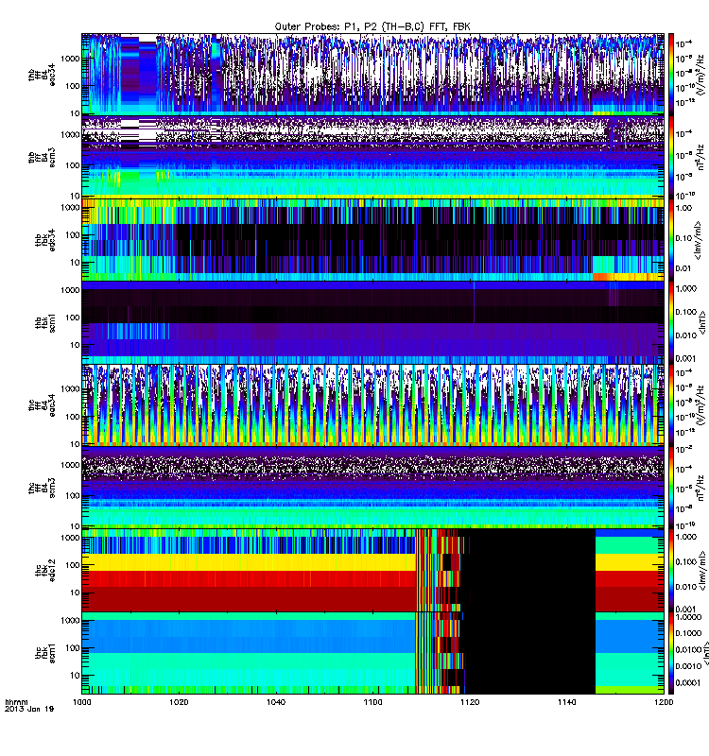Click the 'thc fbk scm1' panel label
709x756 pixels.
(x=45, y=653)
